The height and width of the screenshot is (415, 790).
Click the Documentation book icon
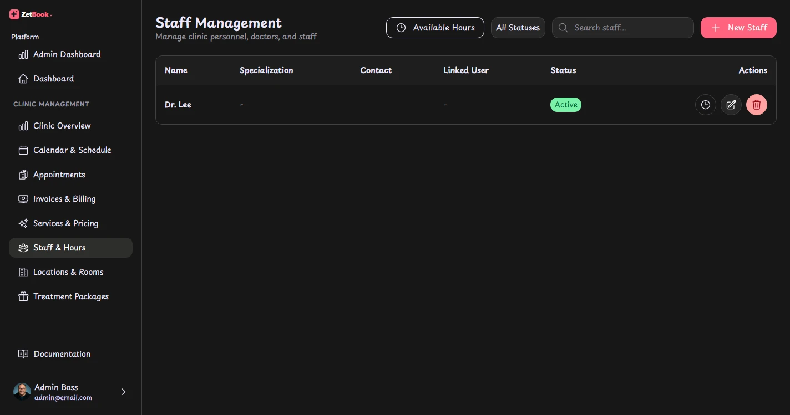(23, 354)
